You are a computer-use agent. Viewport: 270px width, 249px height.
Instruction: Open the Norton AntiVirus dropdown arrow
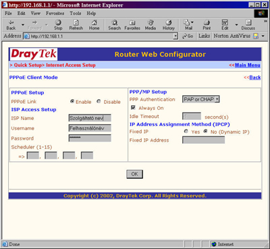point(263,36)
